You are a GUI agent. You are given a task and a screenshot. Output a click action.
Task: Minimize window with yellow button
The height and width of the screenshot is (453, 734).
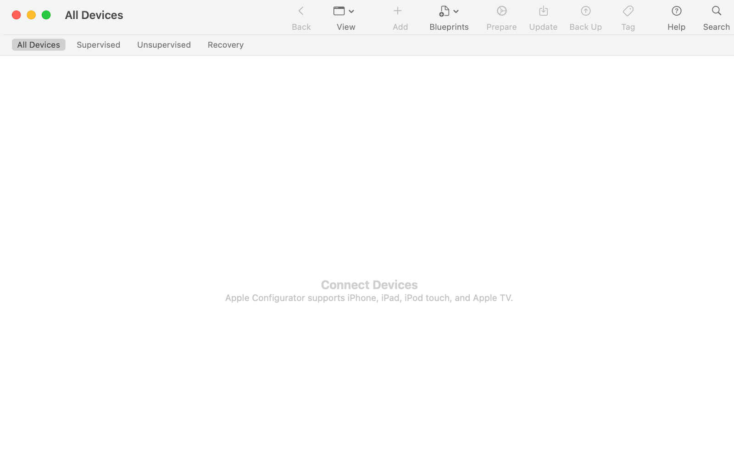[x=31, y=15]
